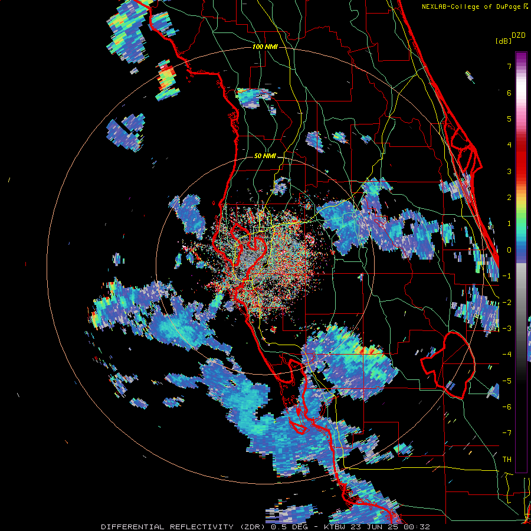This screenshot has width=531, height=531.
Task: Click the 5 value on color scale
Action: point(509,119)
